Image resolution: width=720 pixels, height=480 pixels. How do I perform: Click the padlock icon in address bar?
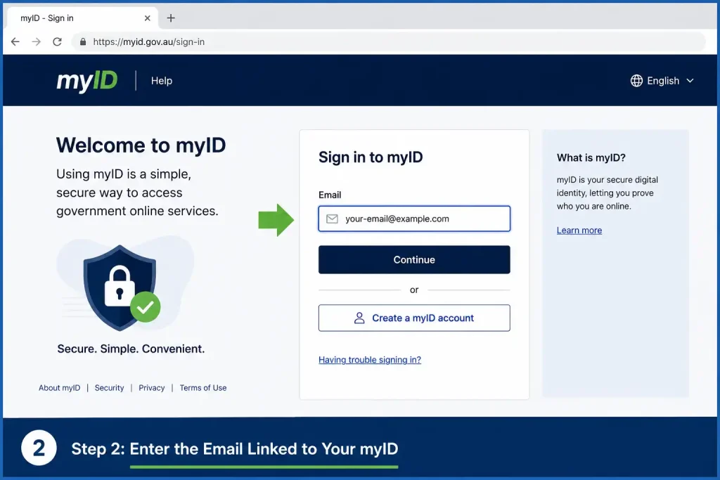[x=83, y=41]
